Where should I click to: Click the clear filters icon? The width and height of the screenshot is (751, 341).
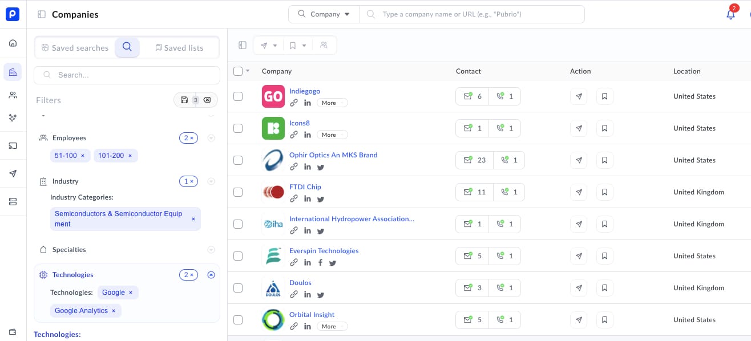[207, 100]
